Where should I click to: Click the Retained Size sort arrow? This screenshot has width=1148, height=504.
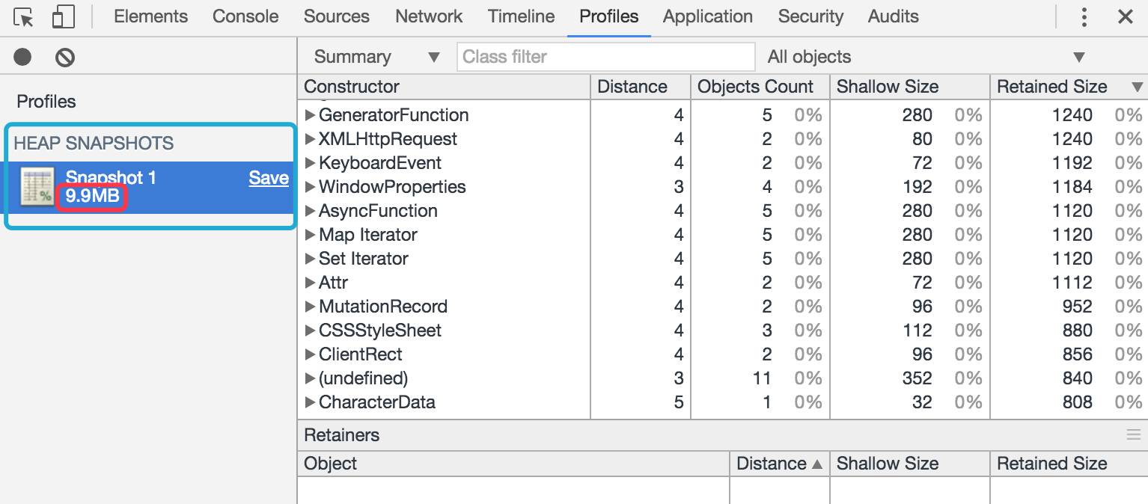[x=1137, y=87]
